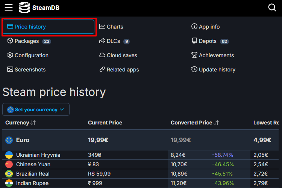Screen dimensions: 282x188
Task: Click the Current Price column header
Action: [x=105, y=123]
